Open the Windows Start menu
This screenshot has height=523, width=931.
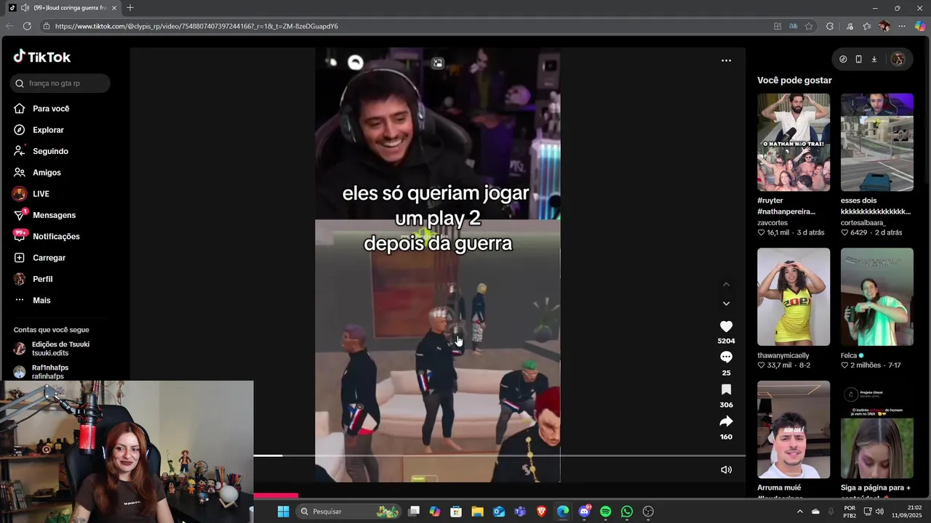[x=284, y=511]
